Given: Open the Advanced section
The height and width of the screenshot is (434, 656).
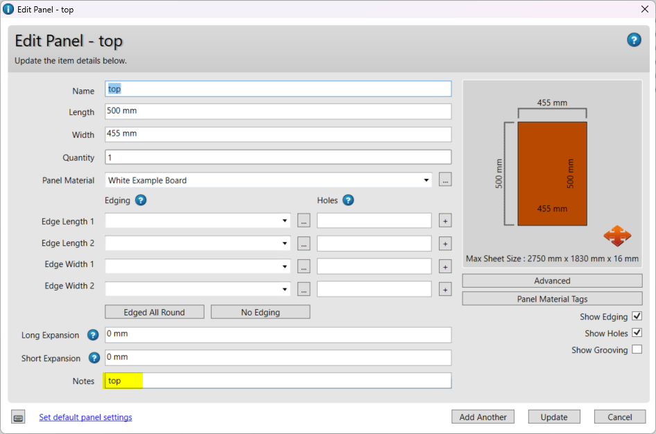Looking at the screenshot, I should click(x=552, y=281).
